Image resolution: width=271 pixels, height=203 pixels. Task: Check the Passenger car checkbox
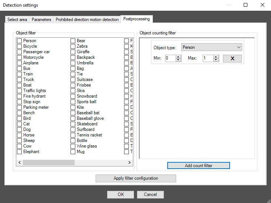(19, 52)
